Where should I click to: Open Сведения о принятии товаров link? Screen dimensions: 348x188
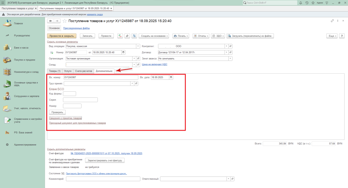66,118
